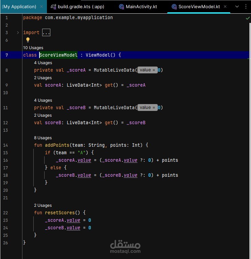Click the Kotlin file icon on MainActivity.kt tab
Image resolution: width=251 pixels, height=259 pixels.
(x=121, y=7)
